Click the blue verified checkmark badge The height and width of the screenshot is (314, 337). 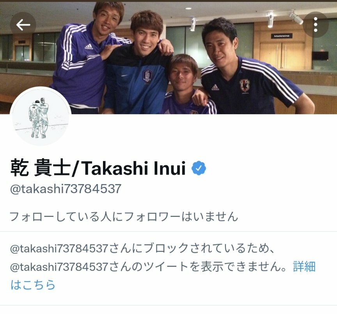click(x=199, y=168)
